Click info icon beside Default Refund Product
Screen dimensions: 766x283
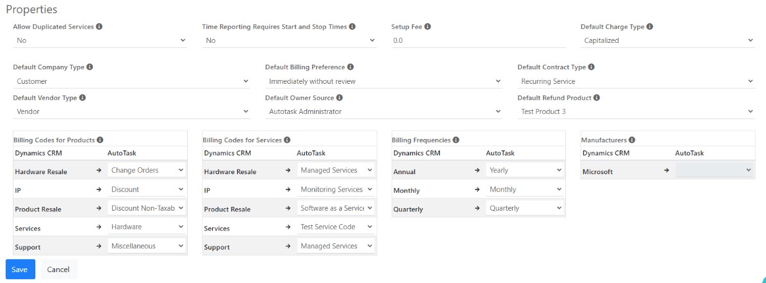[x=597, y=98]
